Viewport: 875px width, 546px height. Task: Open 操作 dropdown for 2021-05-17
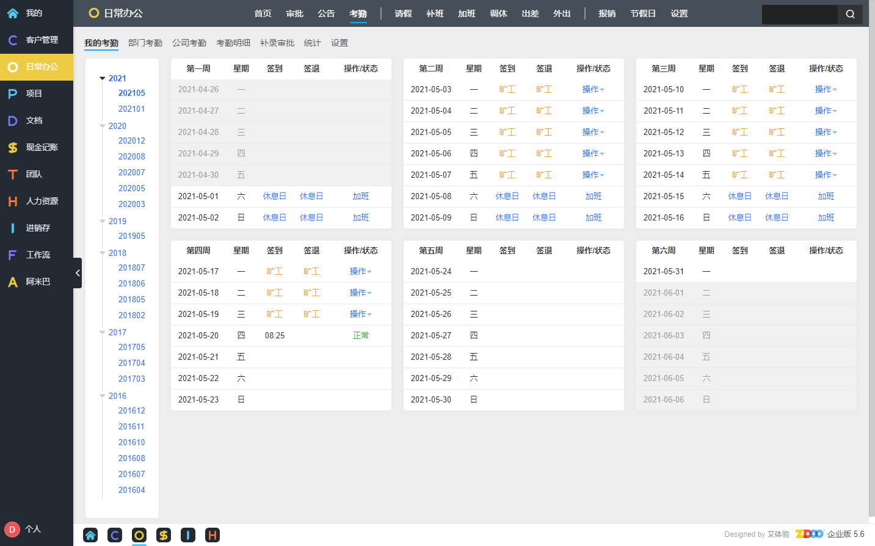360,271
